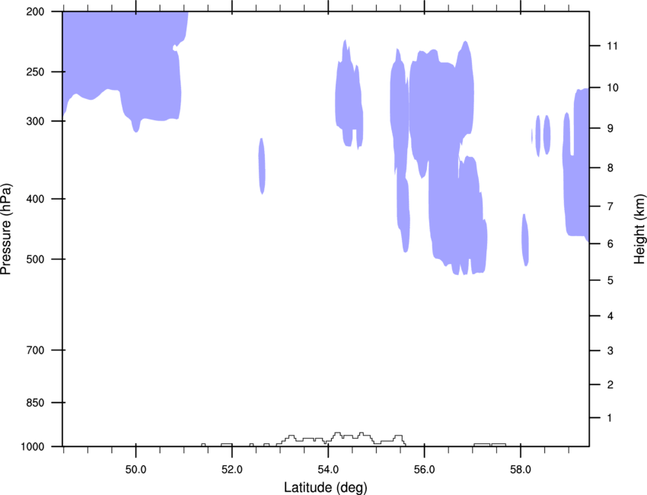This screenshot has width=647, height=495.
Task: Click the Height (km) axis title
Action: (x=639, y=228)
